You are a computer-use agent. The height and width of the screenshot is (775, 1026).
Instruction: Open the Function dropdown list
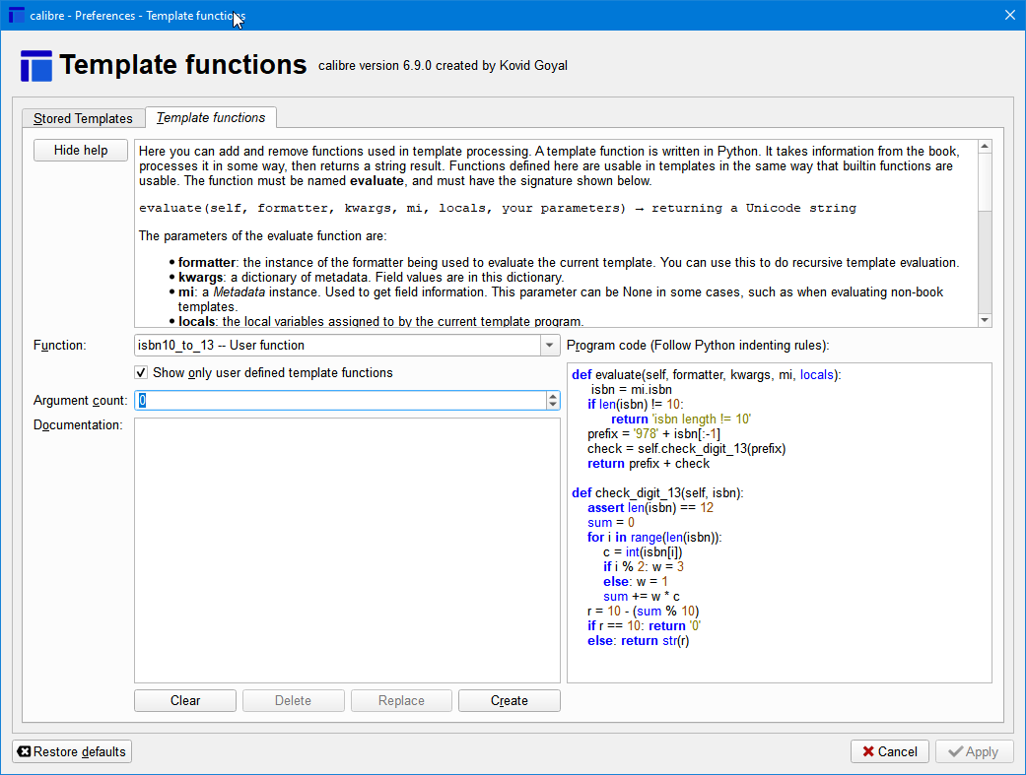550,346
